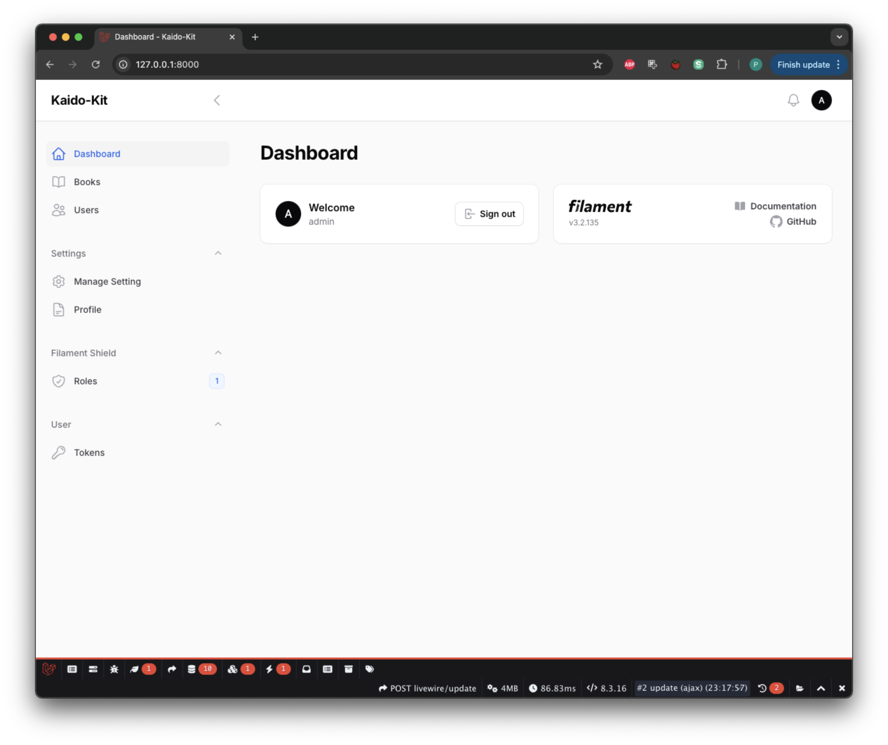This screenshot has width=888, height=745.
Task: Open the notifications bell icon
Action: click(x=793, y=100)
